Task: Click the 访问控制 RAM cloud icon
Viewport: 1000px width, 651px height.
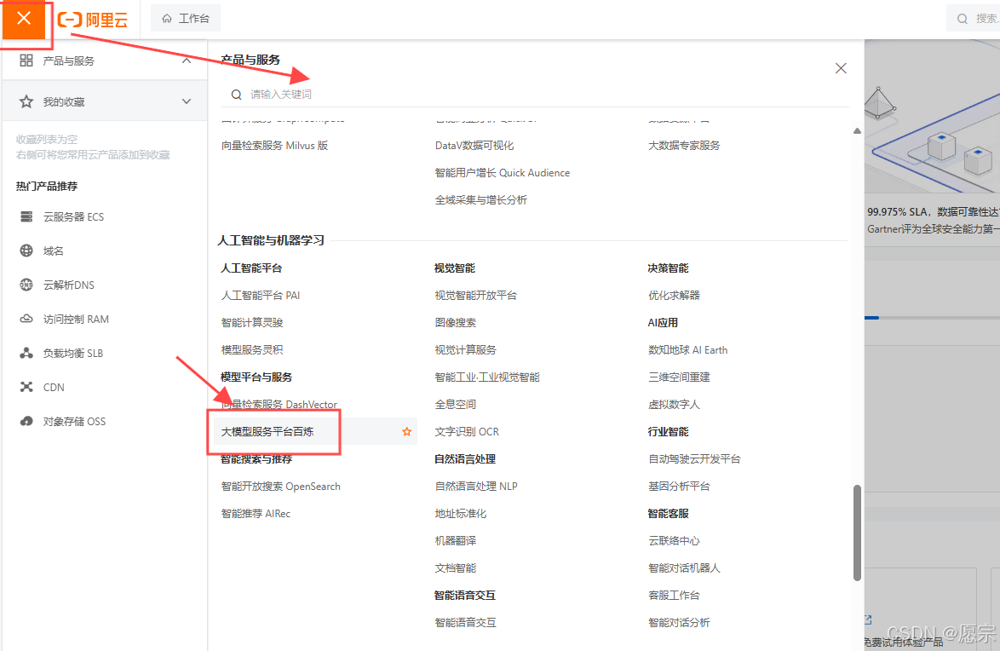Action: pos(26,320)
